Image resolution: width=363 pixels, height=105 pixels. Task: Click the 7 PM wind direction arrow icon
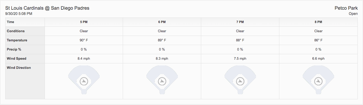pyautogui.click(x=240, y=81)
